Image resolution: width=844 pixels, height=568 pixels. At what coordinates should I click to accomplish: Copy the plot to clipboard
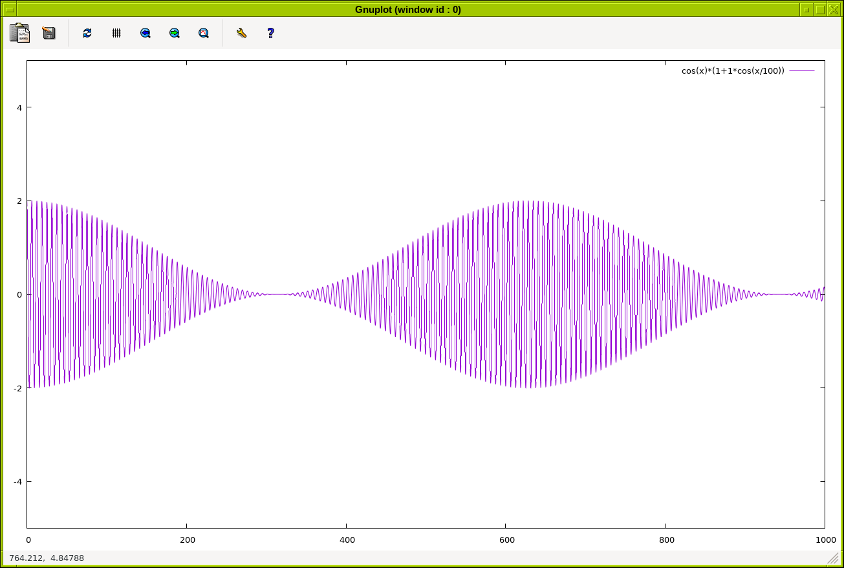click(x=20, y=33)
